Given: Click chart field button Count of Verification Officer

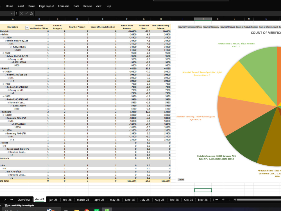Looking at the screenshot, I should tap(190, 27).
